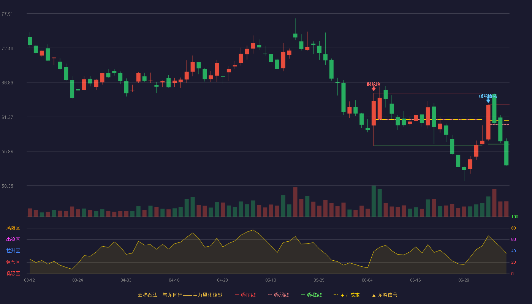Select the 出货区 zone label
The height and width of the screenshot is (304, 532).
pyautogui.click(x=13, y=239)
